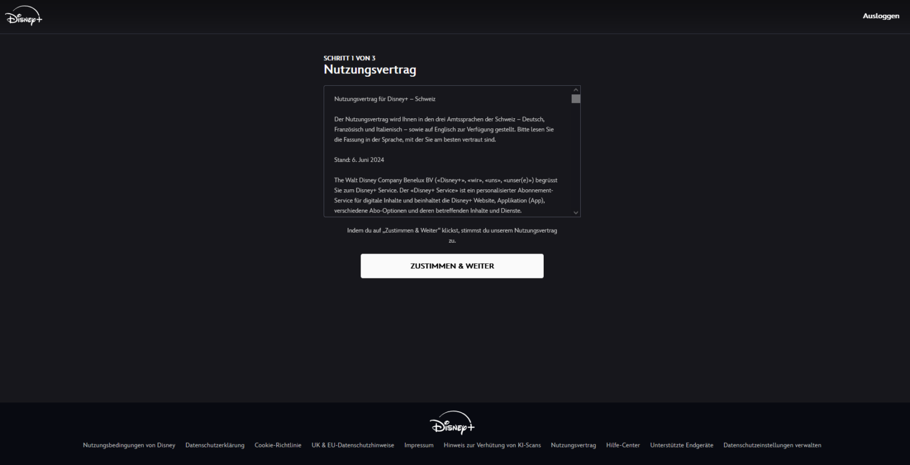
Task: Open Nutzungsbedingungen von Disney footer link
Action: click(129, 445)
